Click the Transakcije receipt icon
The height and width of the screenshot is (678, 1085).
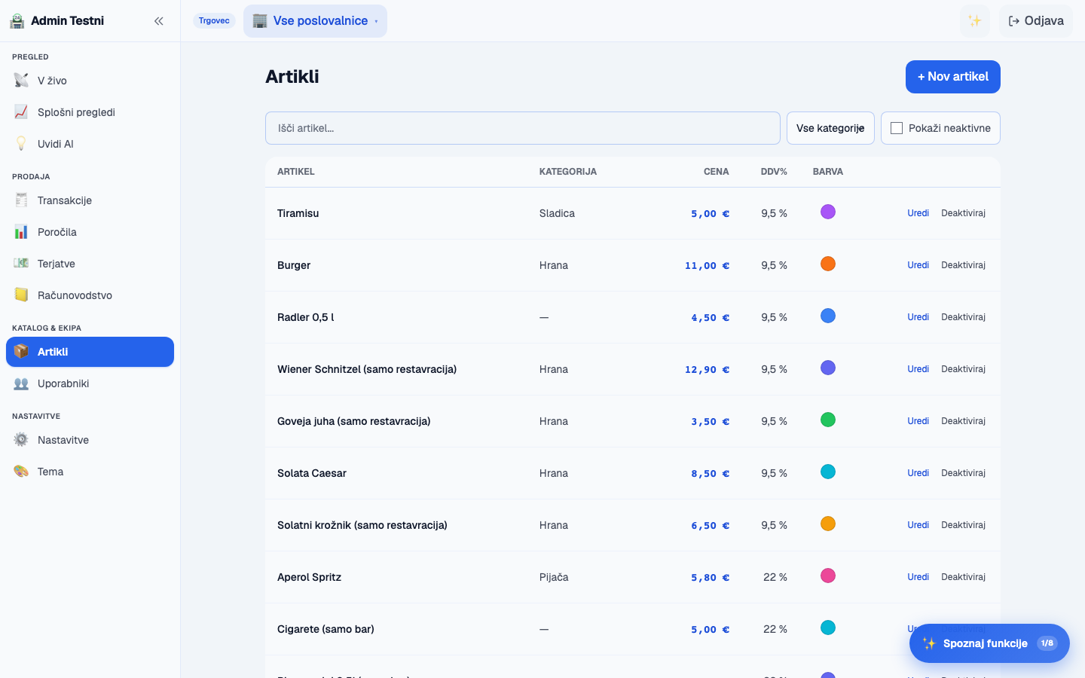[x=21, y=200]
